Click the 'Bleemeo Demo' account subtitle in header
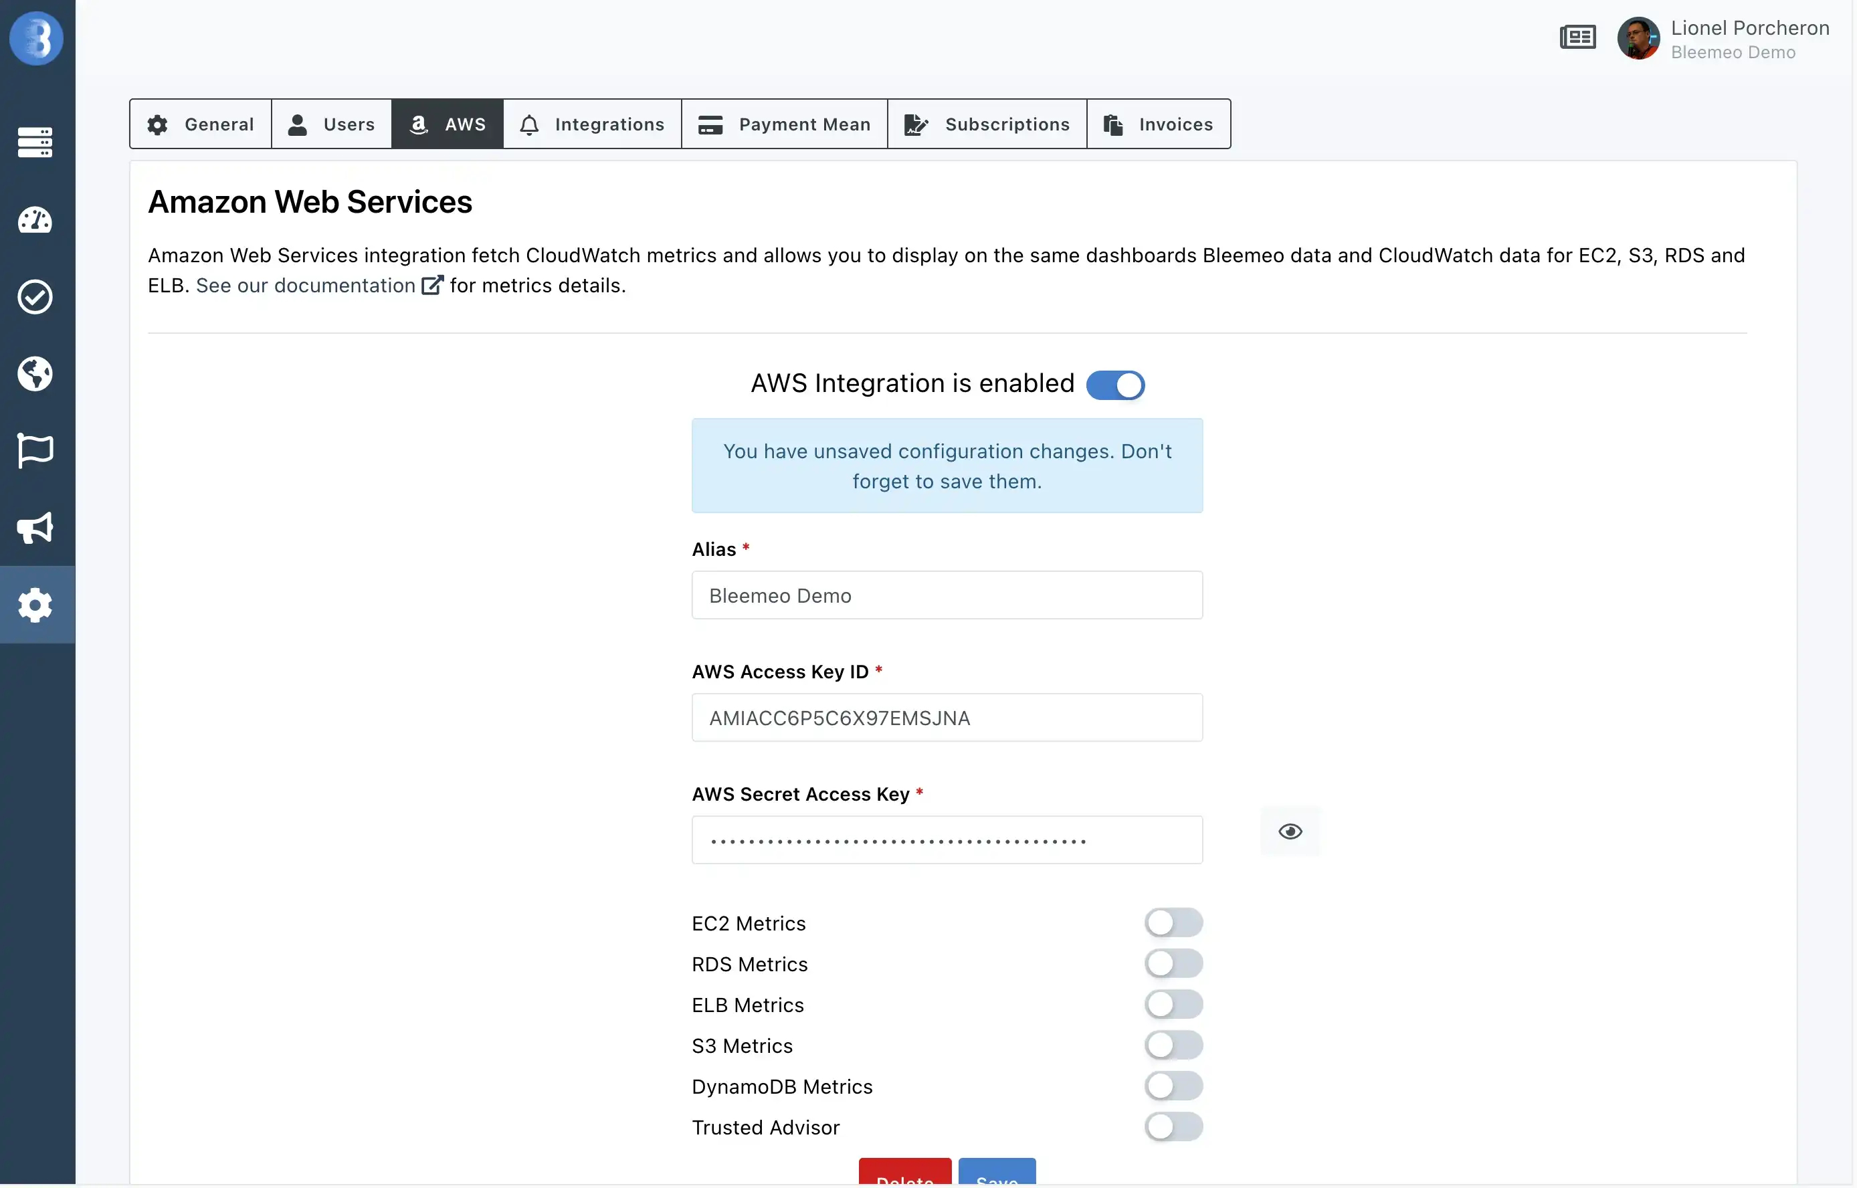1857x1188 pixels. point(1733,52)
